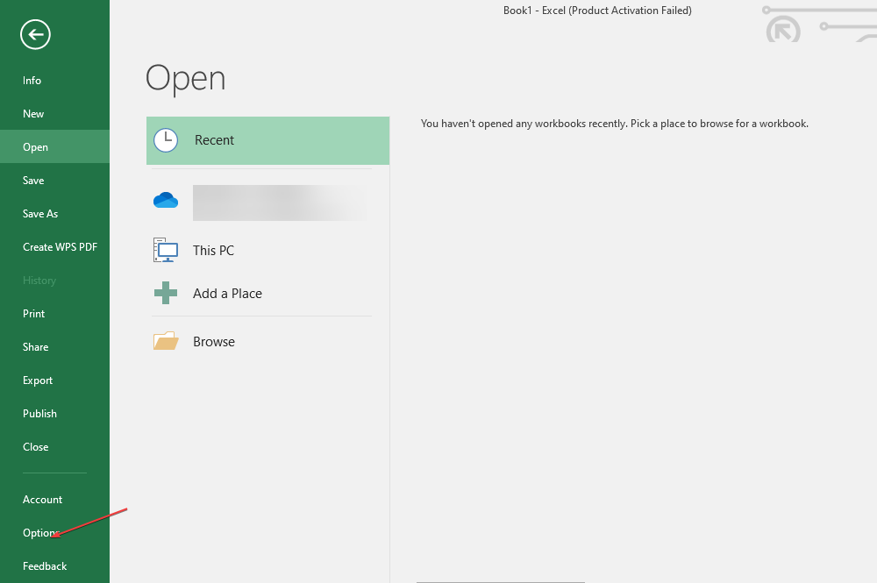
Task: Open the Share page
Action: (54, 347)
